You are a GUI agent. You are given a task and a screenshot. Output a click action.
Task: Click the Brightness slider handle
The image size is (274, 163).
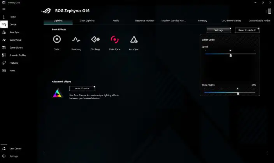238,94
